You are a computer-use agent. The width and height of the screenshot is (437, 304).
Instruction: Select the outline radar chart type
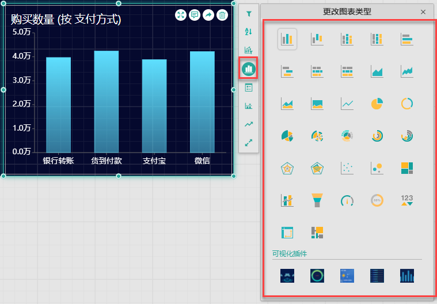pos(287,168)
